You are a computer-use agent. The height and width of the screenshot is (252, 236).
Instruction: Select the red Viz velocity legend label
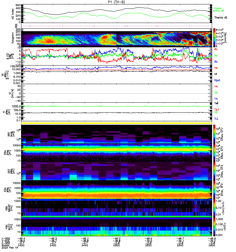point(216,86)
